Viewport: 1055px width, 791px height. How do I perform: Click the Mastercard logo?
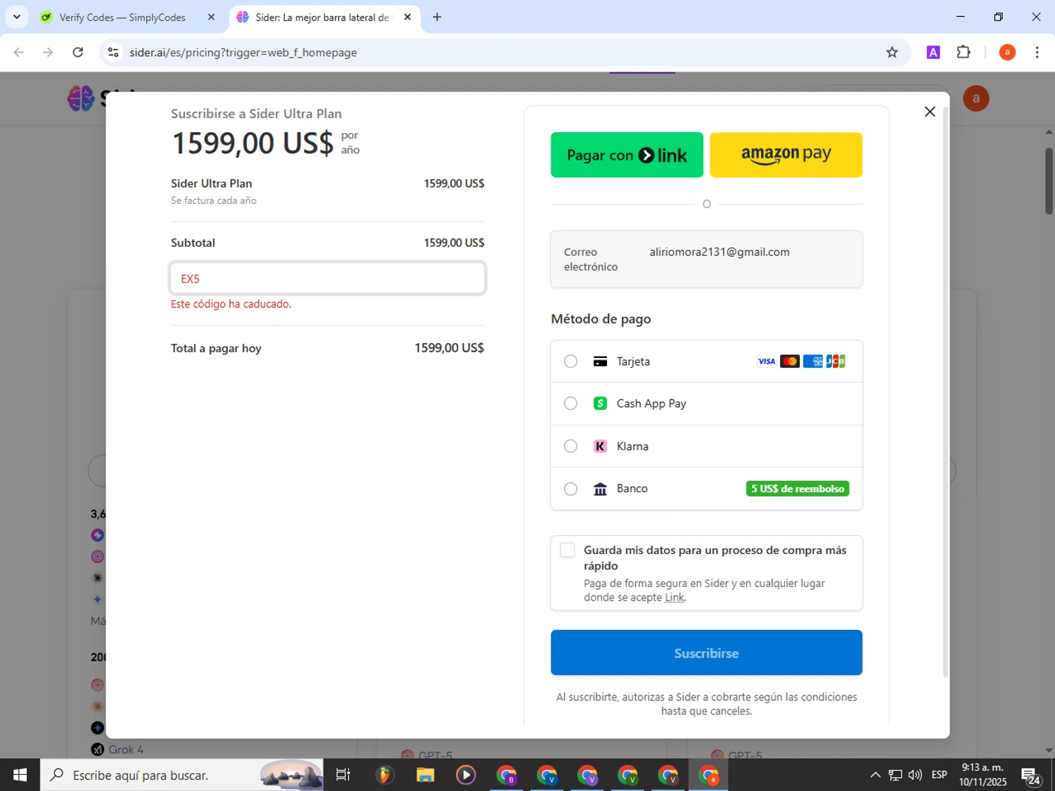click(789, 361)
